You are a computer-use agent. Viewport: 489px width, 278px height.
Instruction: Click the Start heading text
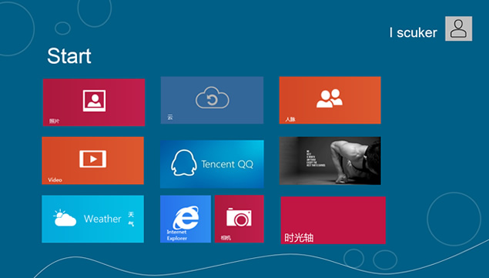click(69, 56)
